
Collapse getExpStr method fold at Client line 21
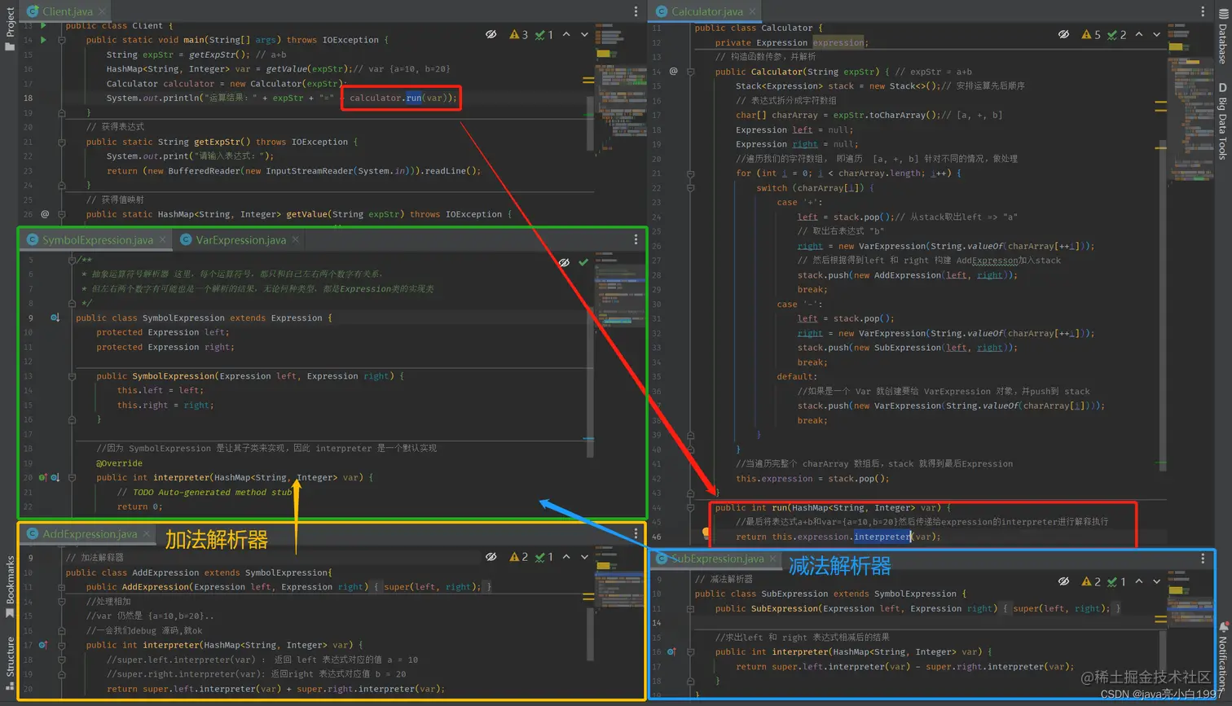61,142
